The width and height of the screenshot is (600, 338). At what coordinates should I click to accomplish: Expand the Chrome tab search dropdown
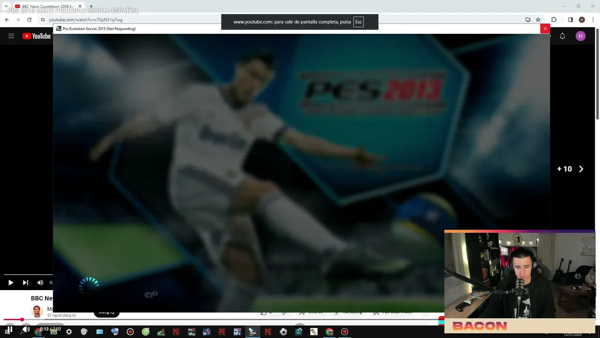coord(6,7)
